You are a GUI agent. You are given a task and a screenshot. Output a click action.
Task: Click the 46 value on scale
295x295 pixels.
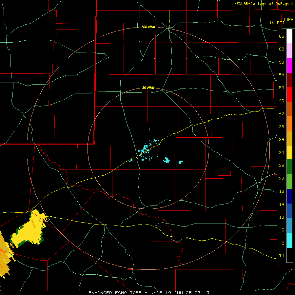[282, 101]
